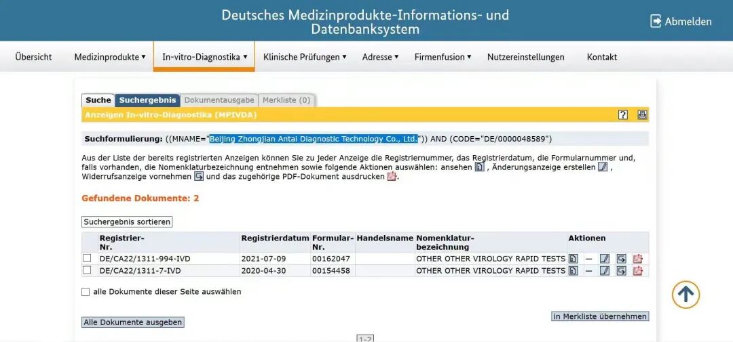The image size is (733, 342).
Task: Tick the checkbox for DE/CA22/1311-7-IVD
Action: coord(87,270)
